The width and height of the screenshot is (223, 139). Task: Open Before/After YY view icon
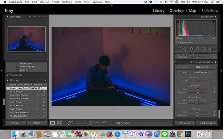(x=59, y=123)
